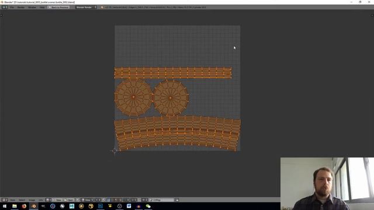The width and height of the screenshot is (374, 210).
Task: Click the UVMap name field
Action: coord(161,200)
